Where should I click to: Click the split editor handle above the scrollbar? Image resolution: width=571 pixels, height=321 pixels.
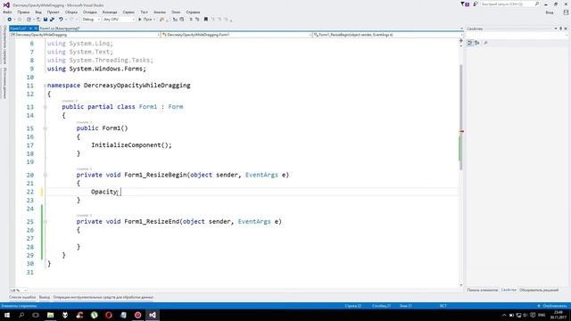click(x=461, y=41)
